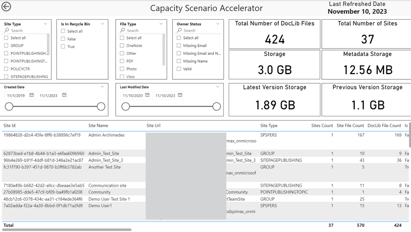
Task: Click Site Type slicer list scrollbar
Action: tap(48, 44)
